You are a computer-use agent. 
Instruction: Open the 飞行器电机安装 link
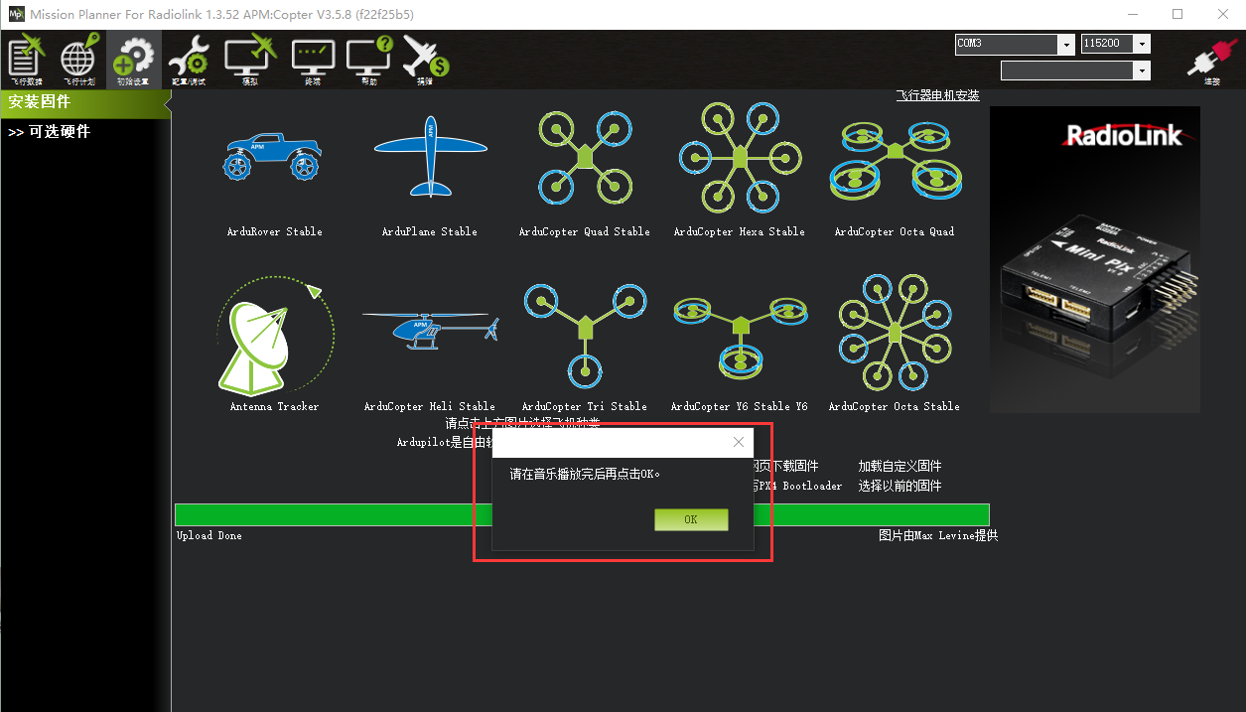click(937, 95)
